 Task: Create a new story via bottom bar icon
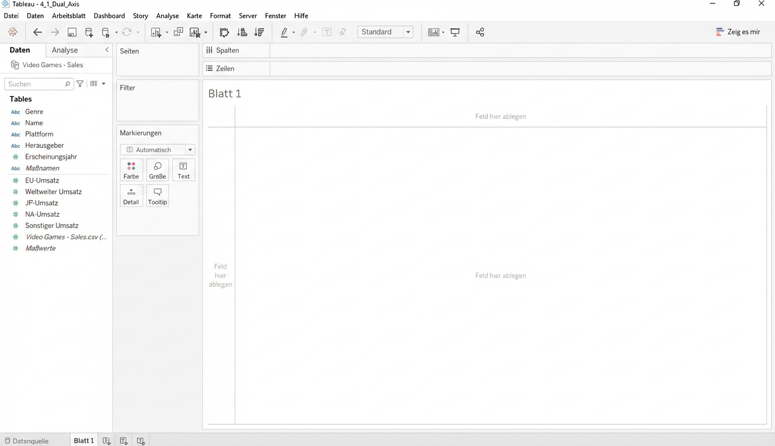click(x=141, y=440)
